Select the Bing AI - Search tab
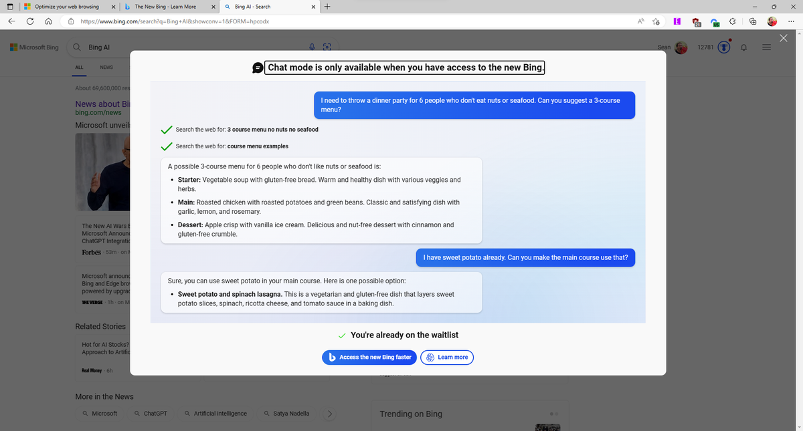The height and width of the screenshot is (431, 803). click(271, 7)
